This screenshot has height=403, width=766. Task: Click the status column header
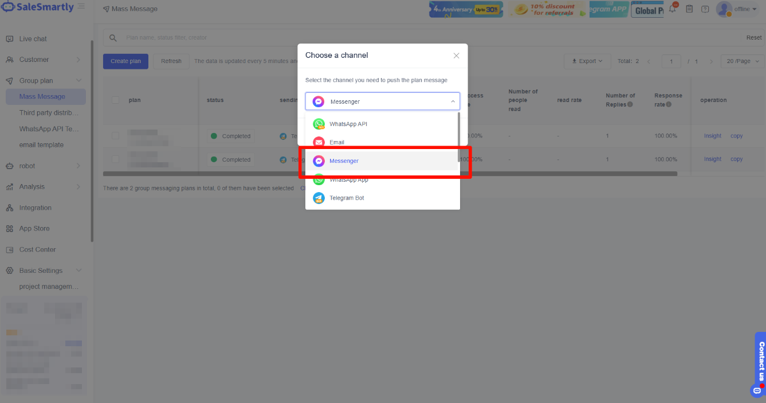pyautogui.click(x=215, y=100)
